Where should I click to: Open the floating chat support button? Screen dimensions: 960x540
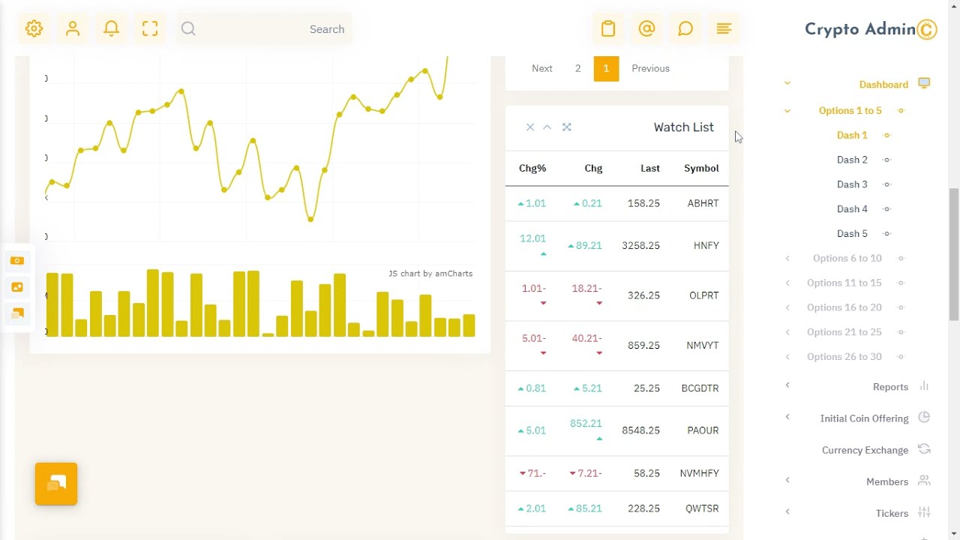[56, 484]
